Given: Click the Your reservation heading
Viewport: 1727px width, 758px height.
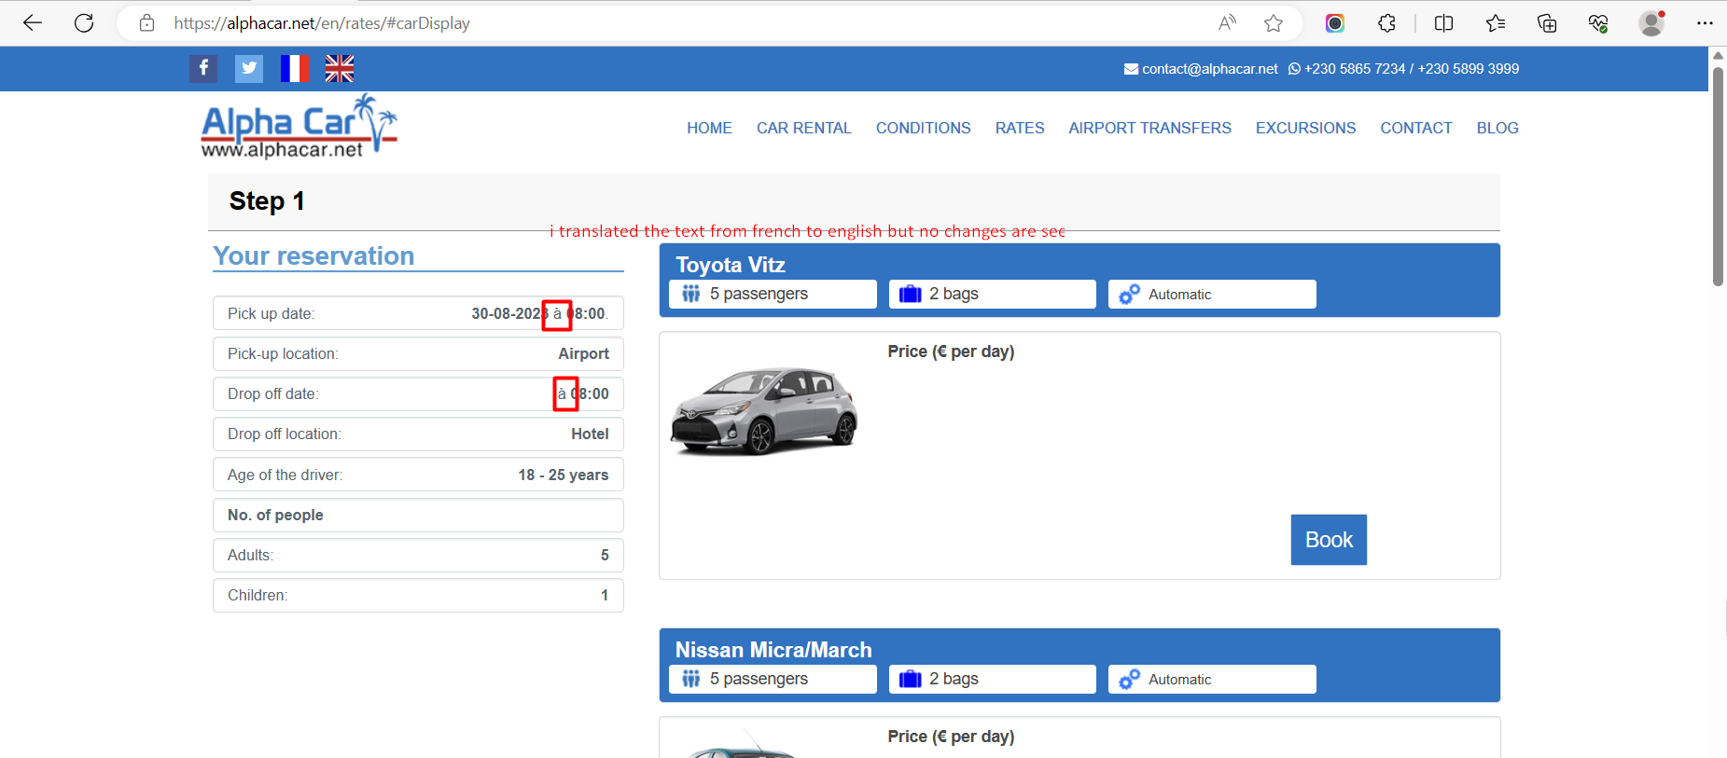Looking at the screenshot, I should coord(313,256).
